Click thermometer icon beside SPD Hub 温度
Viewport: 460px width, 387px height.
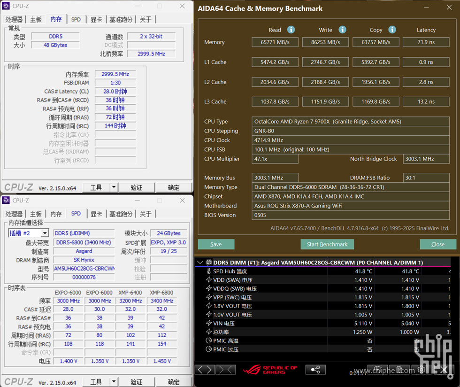click(x=208, y=271)
